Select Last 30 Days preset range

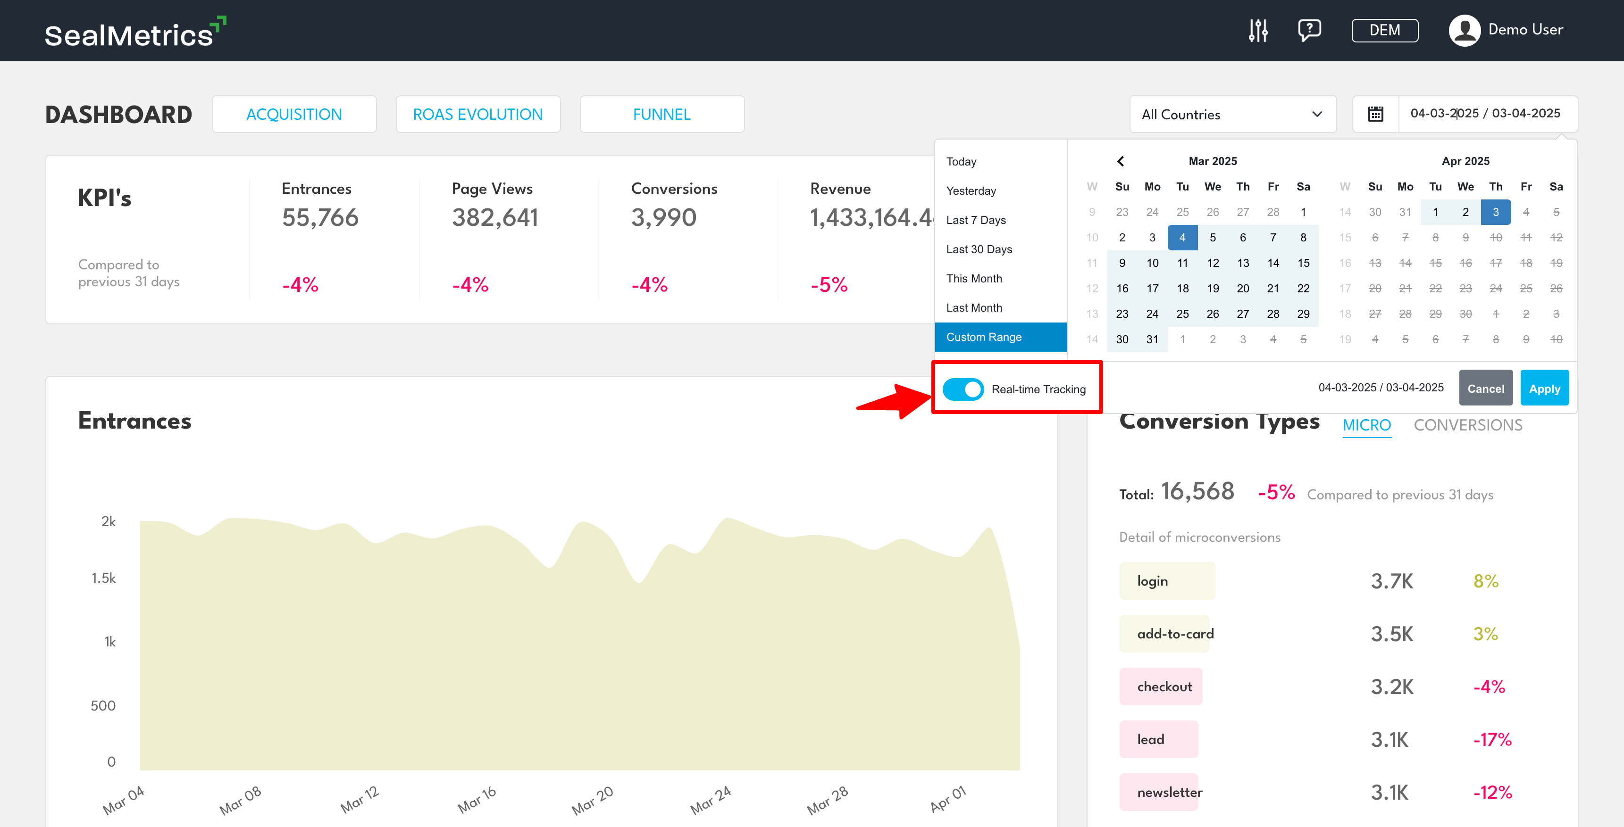click(979, 249)
